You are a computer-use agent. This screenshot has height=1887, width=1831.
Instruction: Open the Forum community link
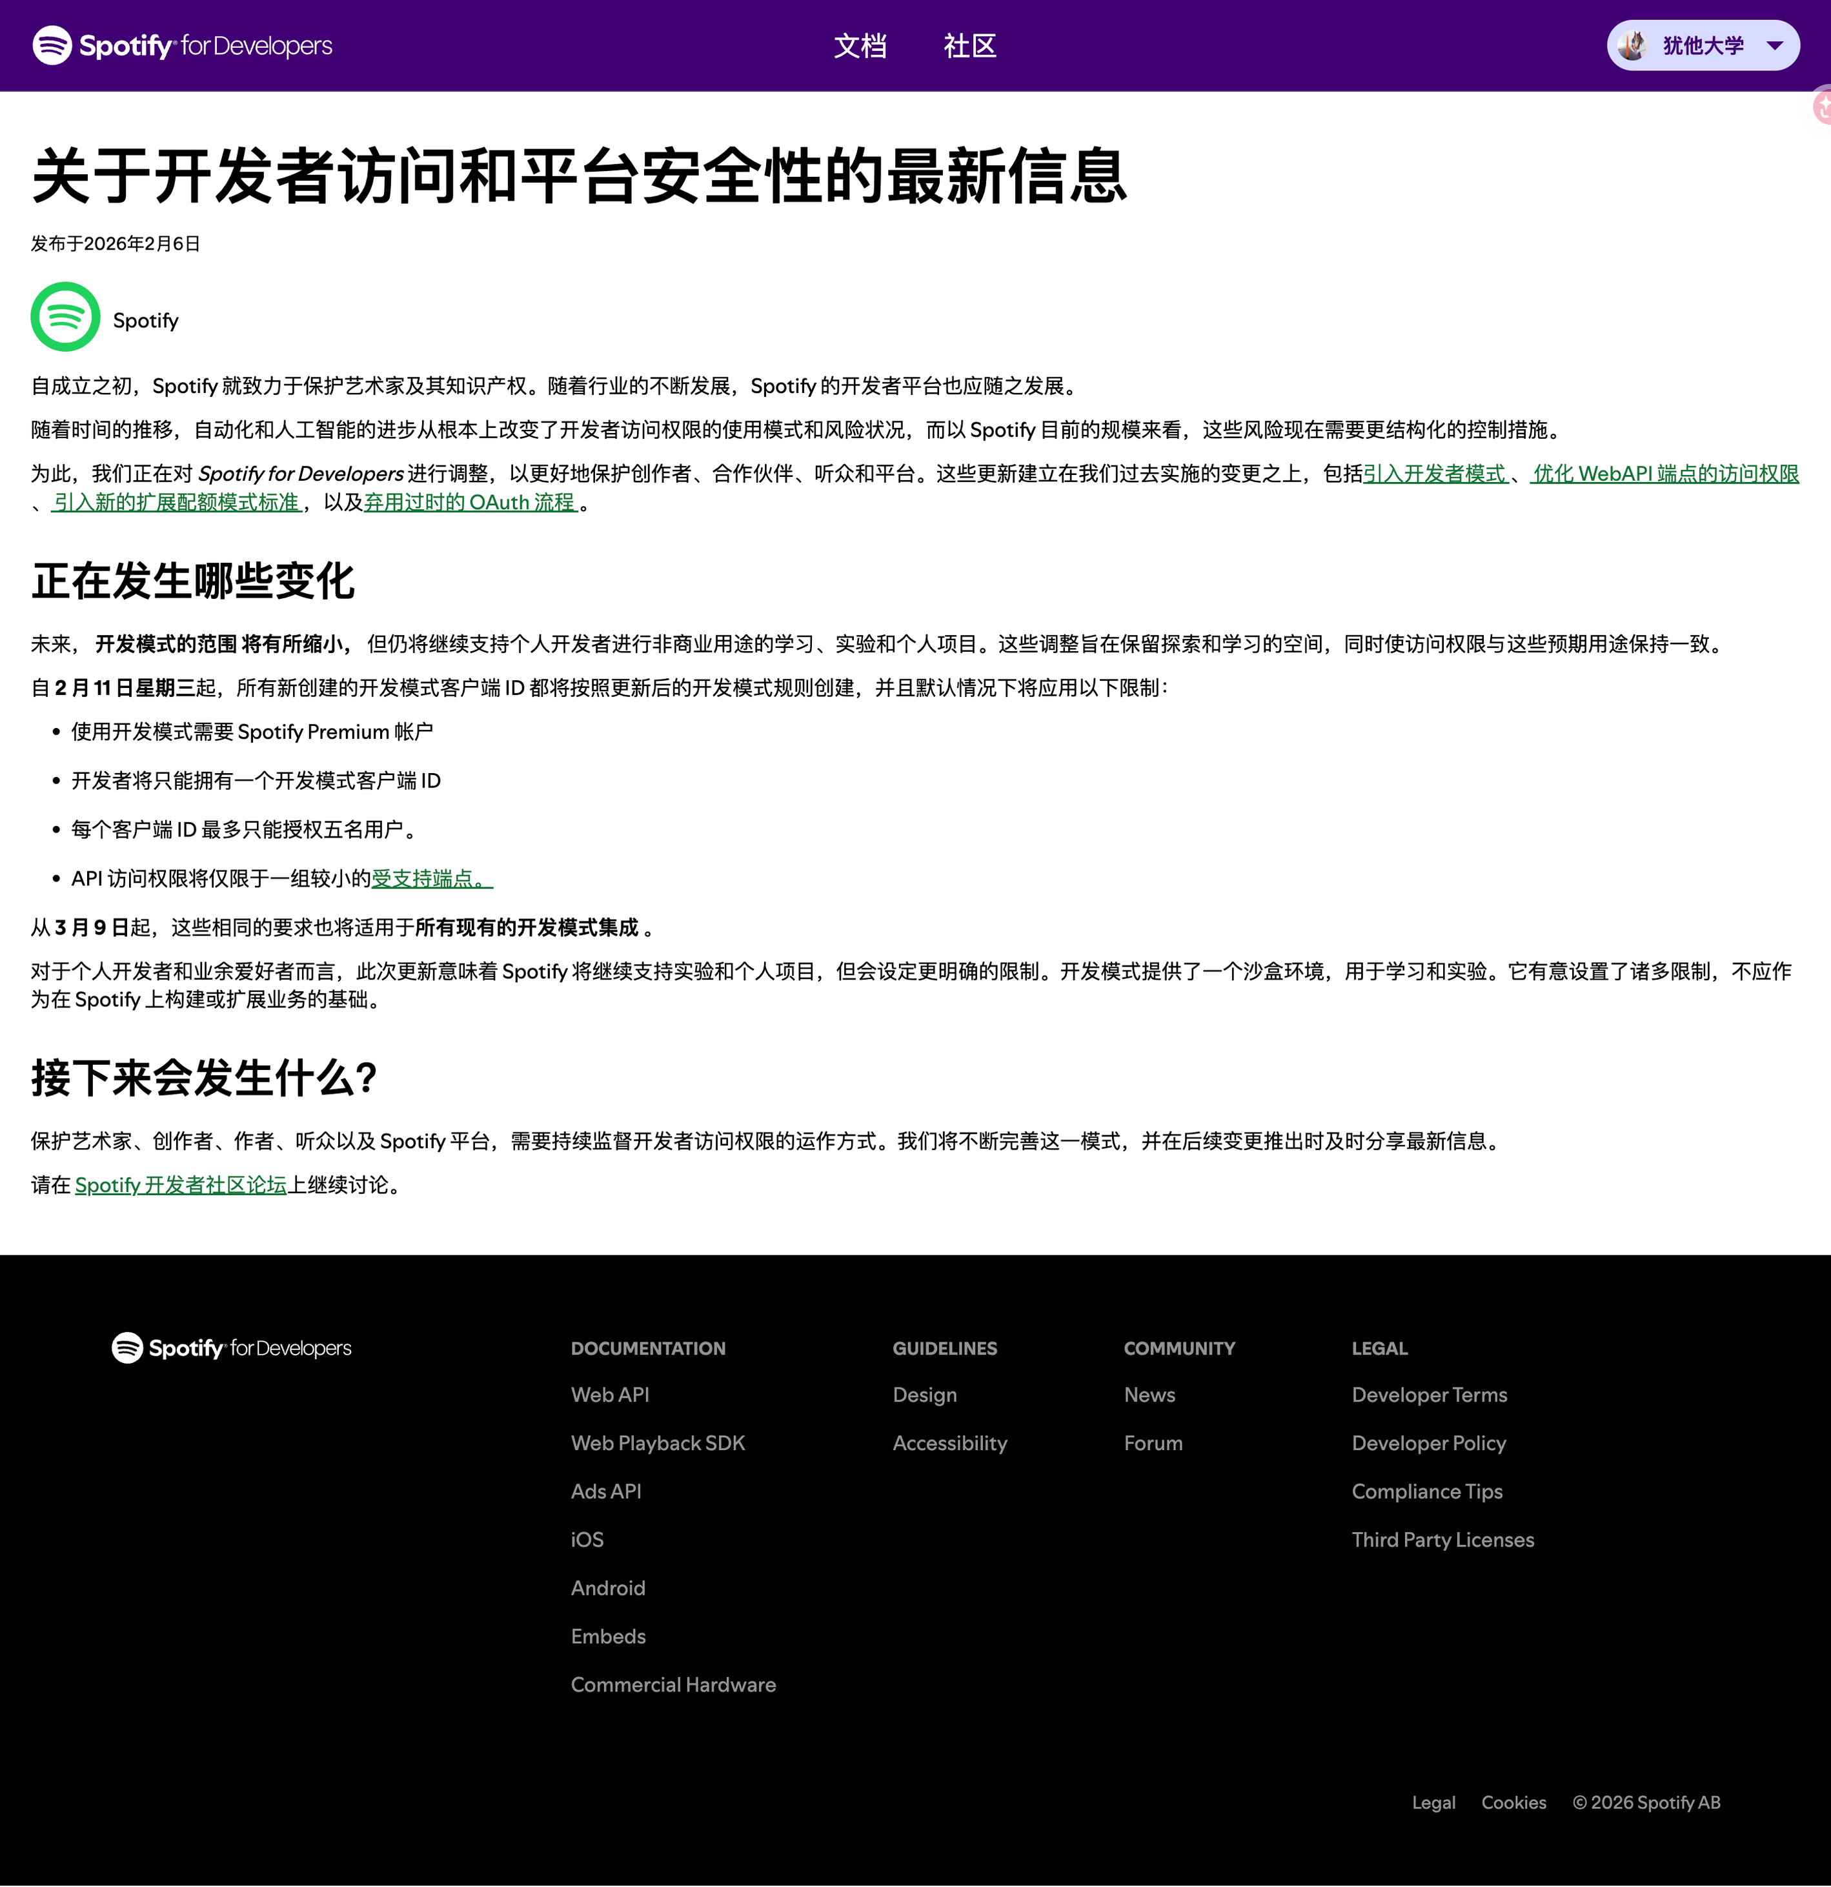click(x=1152, y=1443)
